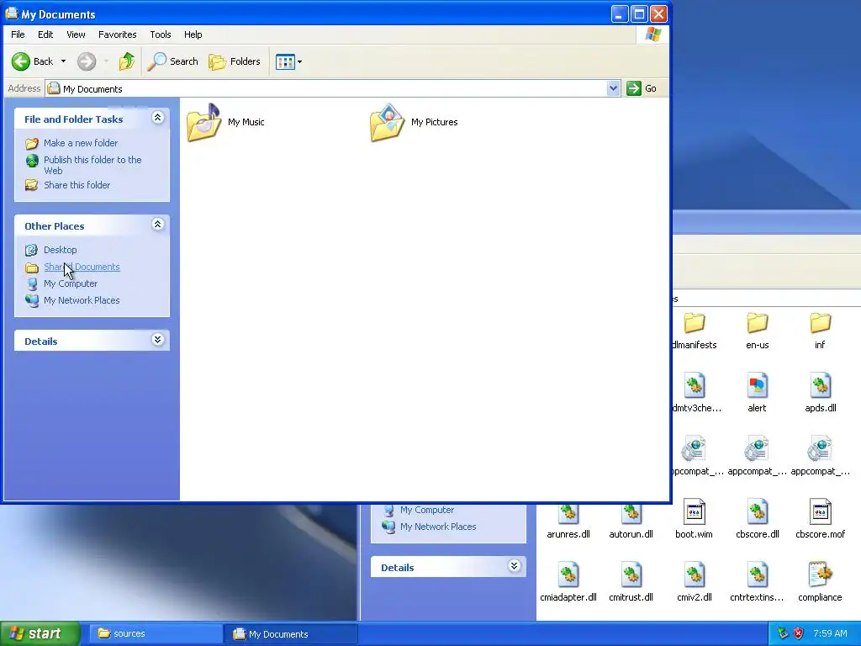
Task: Select cmiadapter.dll in sources window
Action: [568, 582]
